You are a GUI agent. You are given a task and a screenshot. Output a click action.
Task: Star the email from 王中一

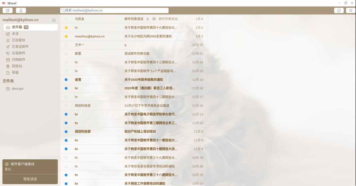point(66,45)
